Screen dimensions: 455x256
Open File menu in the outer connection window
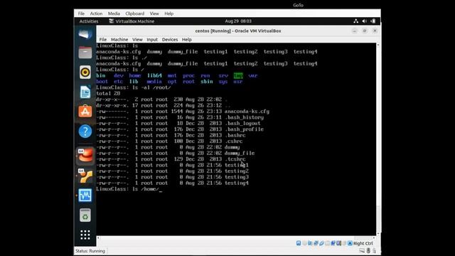pyautogui.click(x=81, y=14)
